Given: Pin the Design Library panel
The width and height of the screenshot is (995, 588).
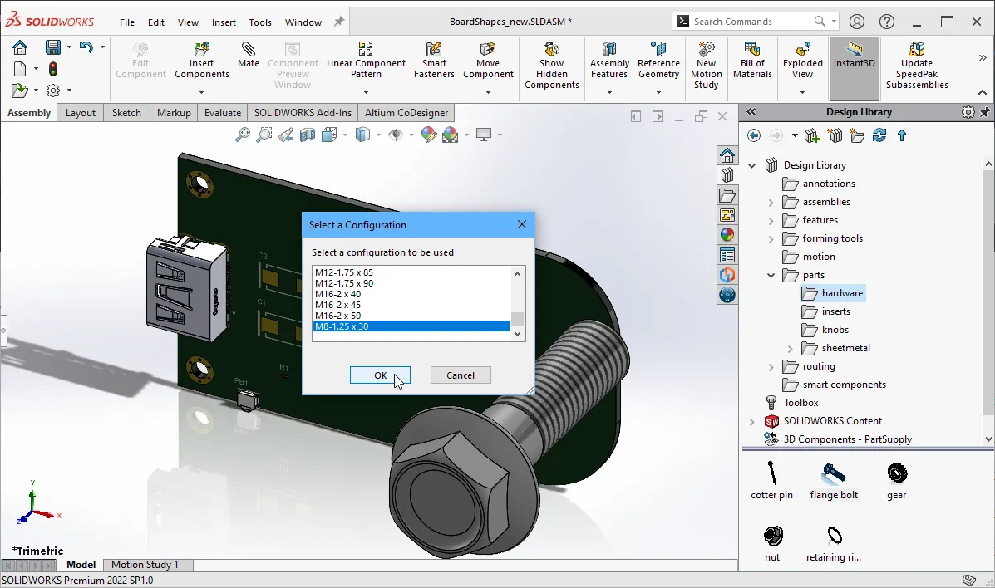Looking at the screenshot, I should coord(985,112).
